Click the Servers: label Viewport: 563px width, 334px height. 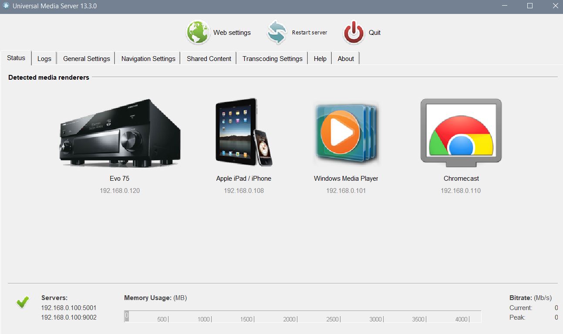pos(54,298)
